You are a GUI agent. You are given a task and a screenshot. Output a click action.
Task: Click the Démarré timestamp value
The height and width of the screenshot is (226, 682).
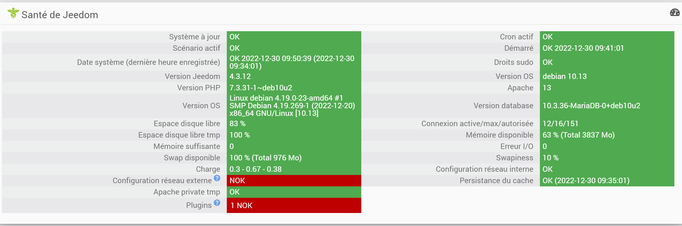583,48
